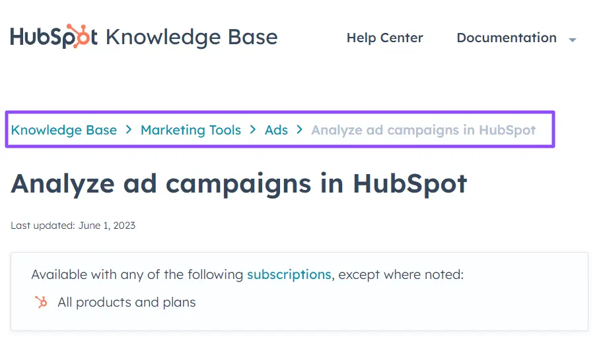
Task: Expand the Documentation dropdown arrow
Action: [x=573, y=40]
